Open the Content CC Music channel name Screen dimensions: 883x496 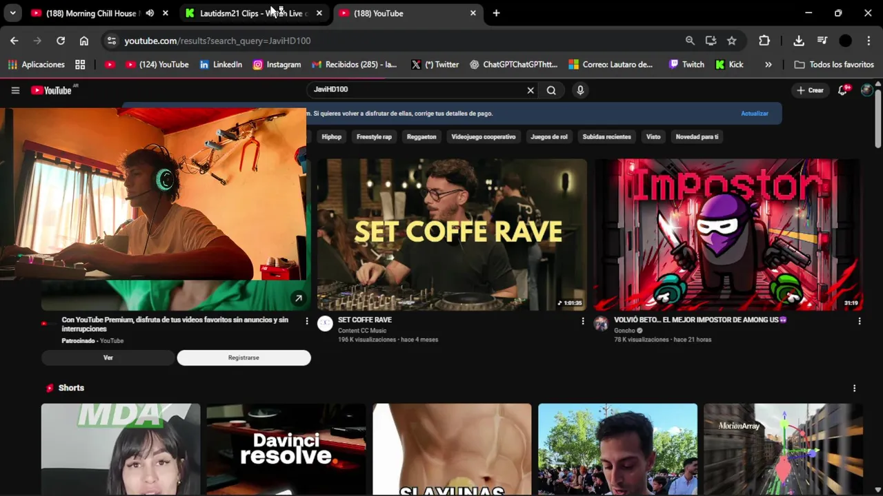point(362,331)
